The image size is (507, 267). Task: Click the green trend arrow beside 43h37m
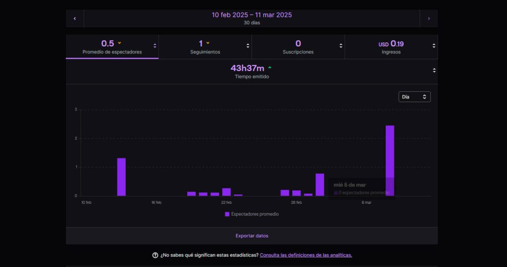click(270, 68)
